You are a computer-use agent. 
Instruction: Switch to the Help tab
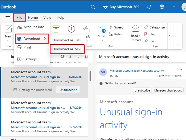[x=61, y=17]
